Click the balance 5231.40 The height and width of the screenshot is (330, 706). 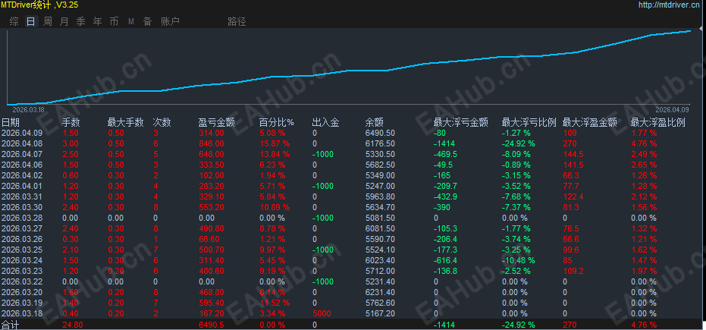coord(380,281)
